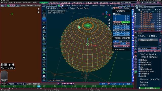Collapse the Vertex Weights panel
This screenshot has height=91, width=162.
122,38
